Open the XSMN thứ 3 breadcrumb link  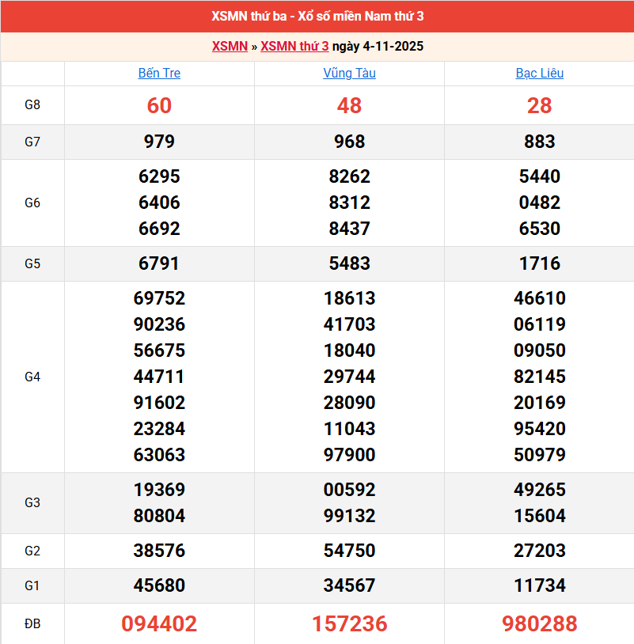tap(294, 46)
